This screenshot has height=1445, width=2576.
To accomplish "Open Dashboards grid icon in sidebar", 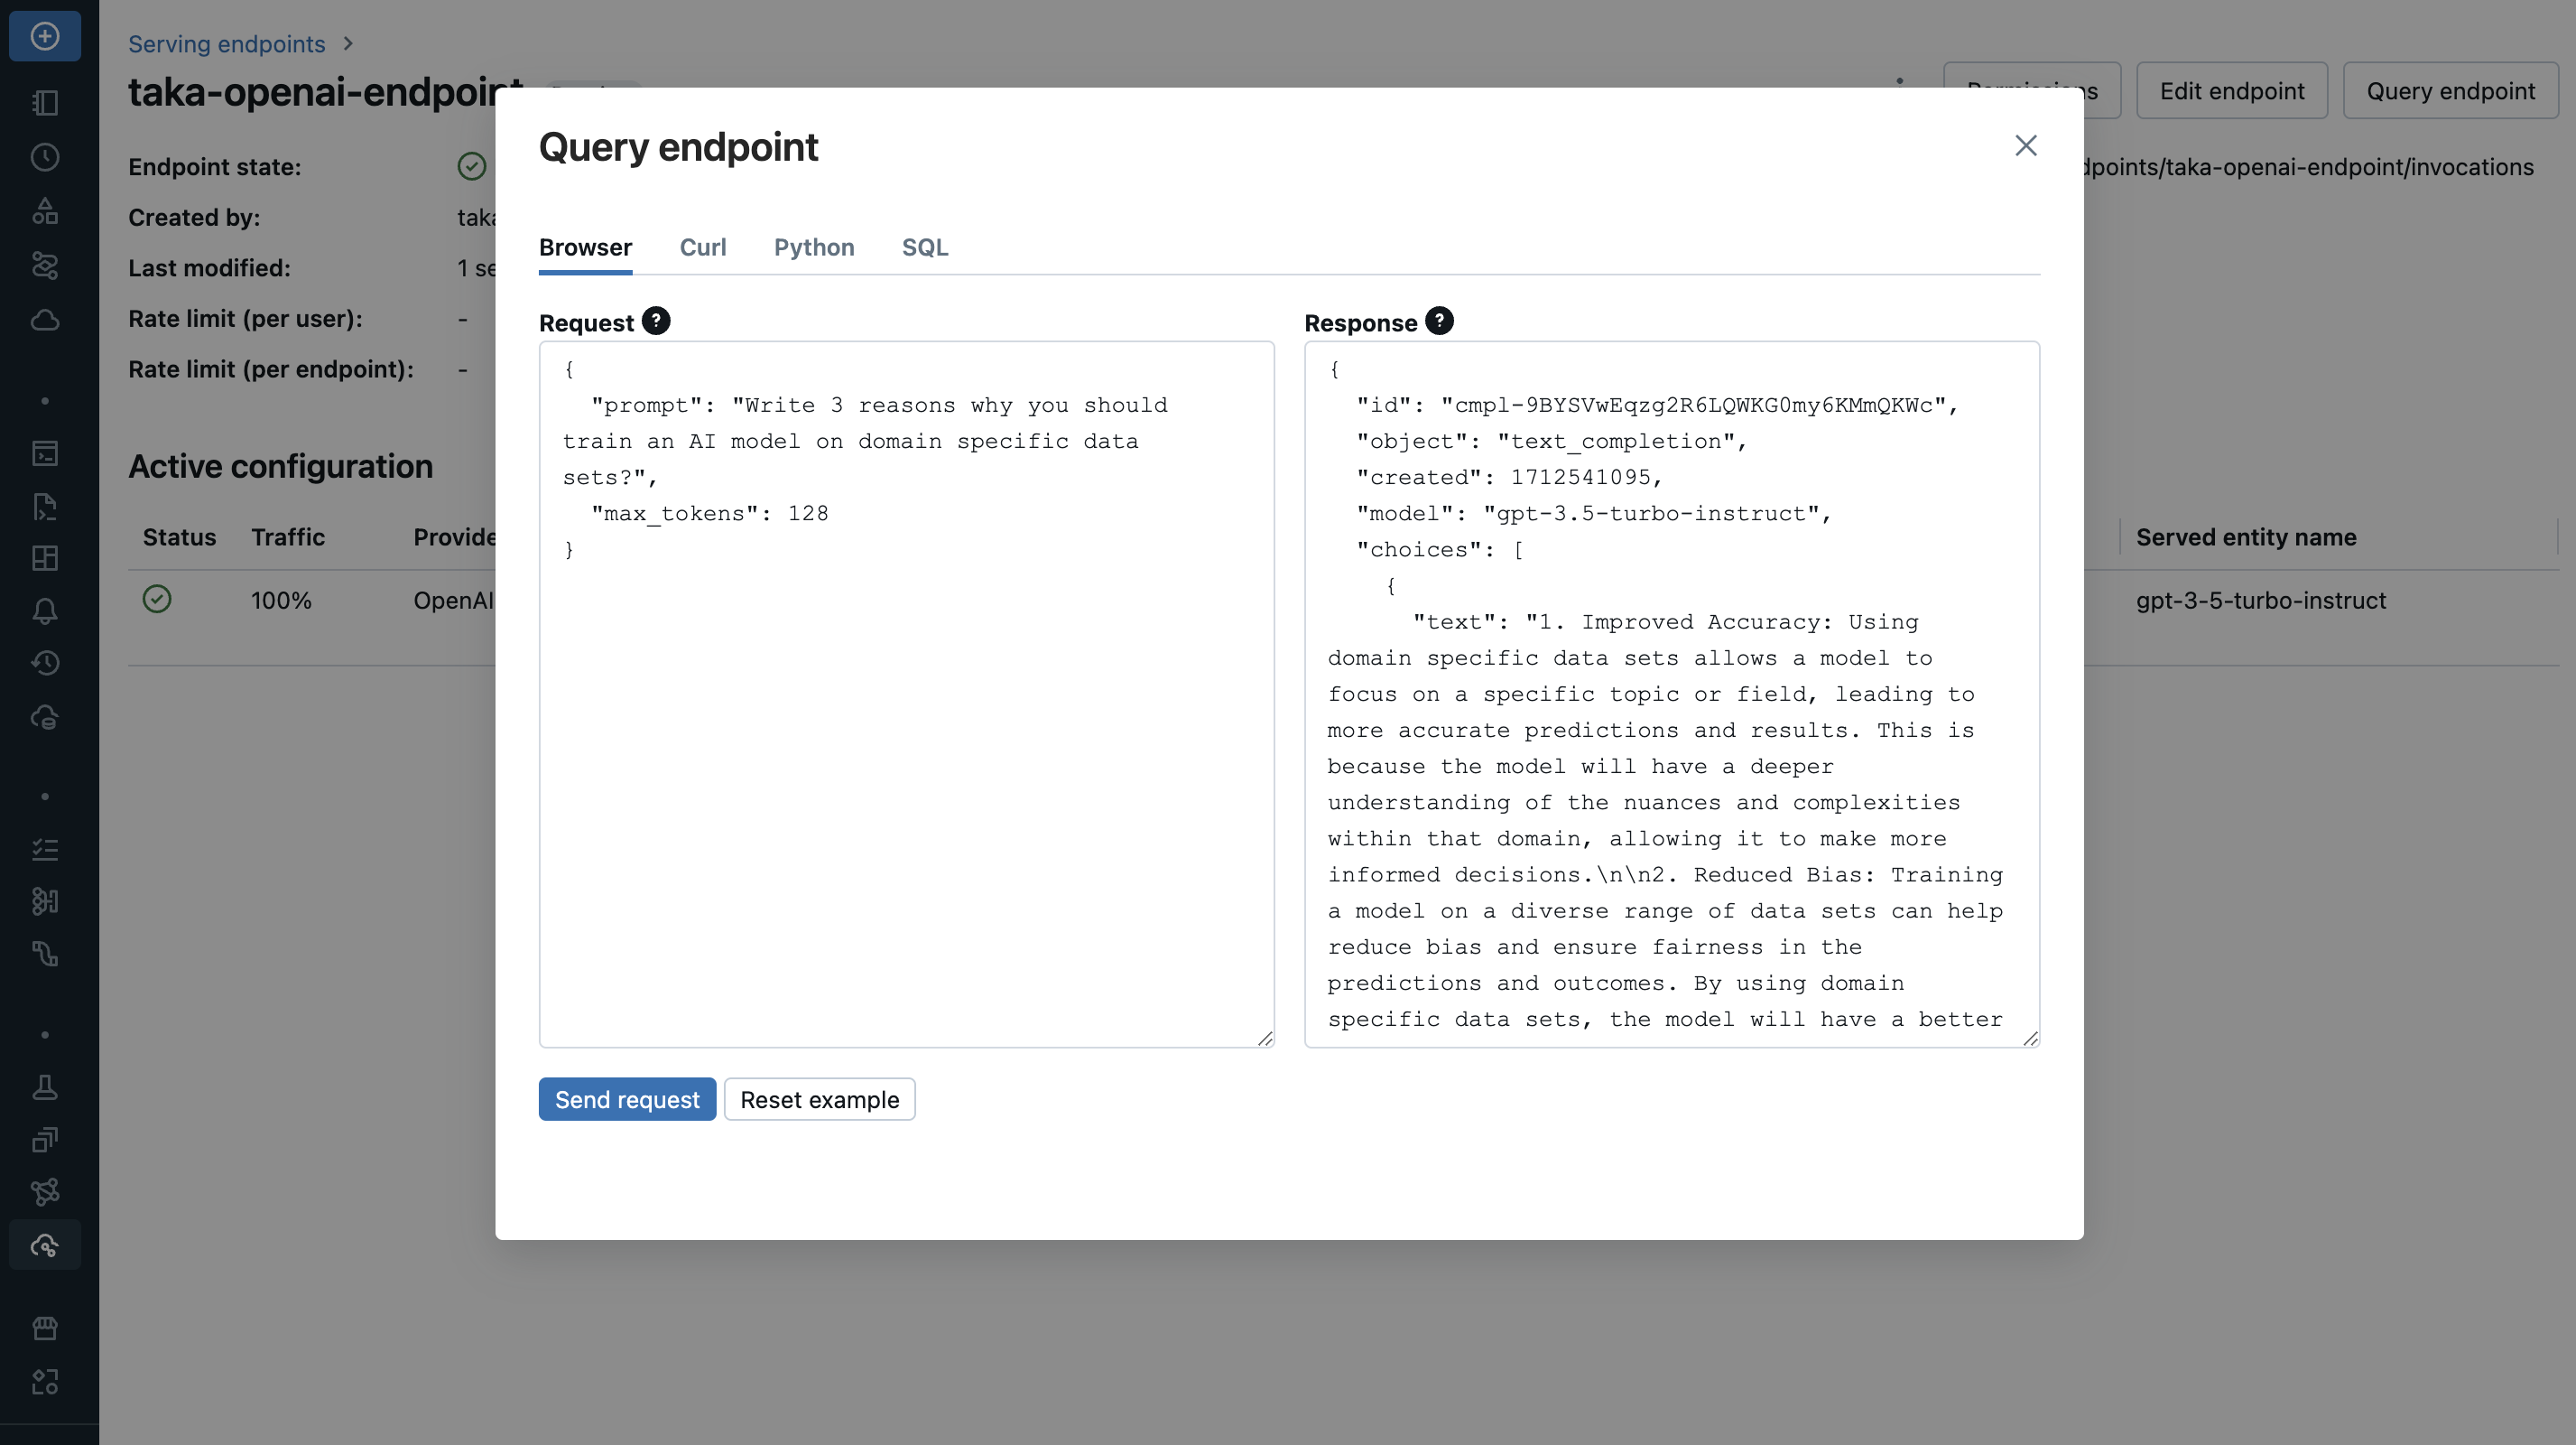I will tap(45, 558).
